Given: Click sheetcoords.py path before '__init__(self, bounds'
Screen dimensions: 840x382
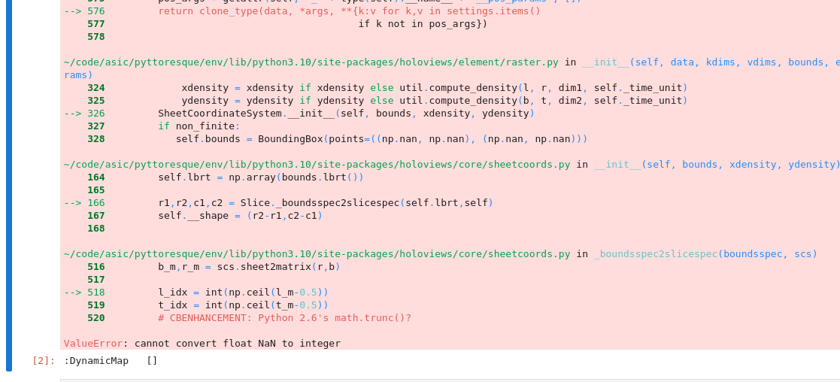Looking at the screenshot, I should pyautogui.click(x=317, y=165).
